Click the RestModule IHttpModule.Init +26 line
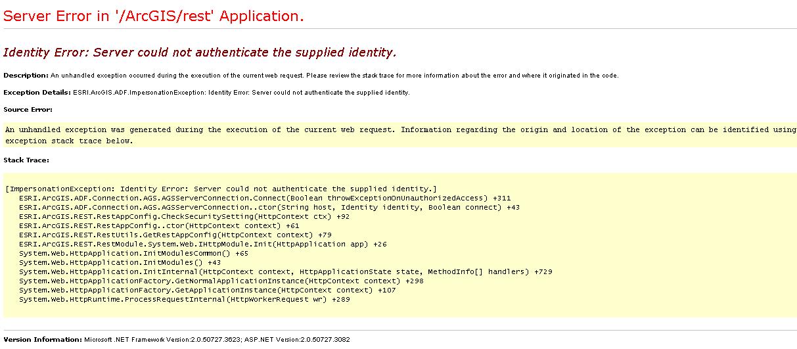Screen dimensions: 797x349 [x=203, y=244]
